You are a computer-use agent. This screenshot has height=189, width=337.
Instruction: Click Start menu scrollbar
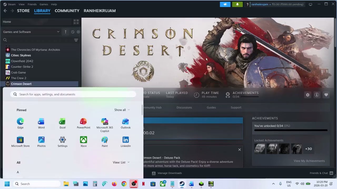pyautogui.click(x=142, y=110)
